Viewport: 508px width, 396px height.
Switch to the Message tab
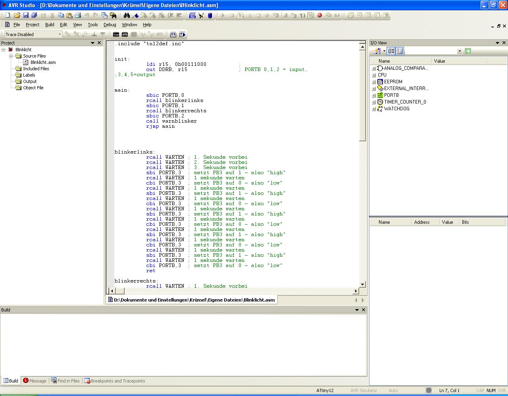(35, 381)
